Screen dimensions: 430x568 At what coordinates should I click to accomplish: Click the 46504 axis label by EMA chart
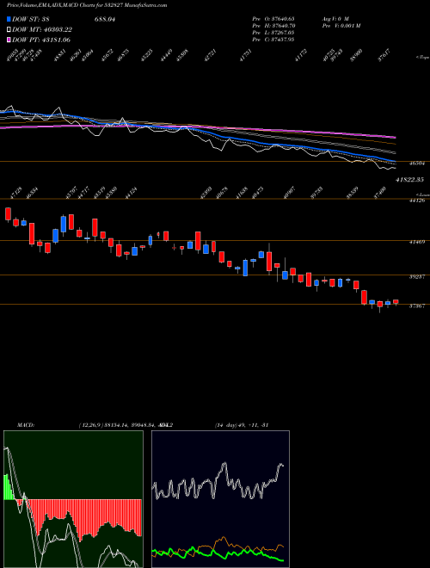pos(416,164)
